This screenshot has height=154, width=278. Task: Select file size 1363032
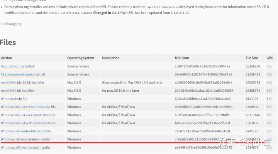[x=252, y=123]
